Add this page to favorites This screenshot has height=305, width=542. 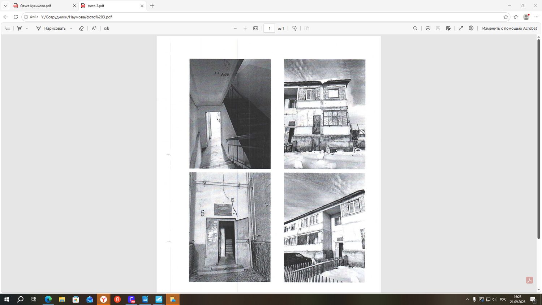click(x=506, y=17)
